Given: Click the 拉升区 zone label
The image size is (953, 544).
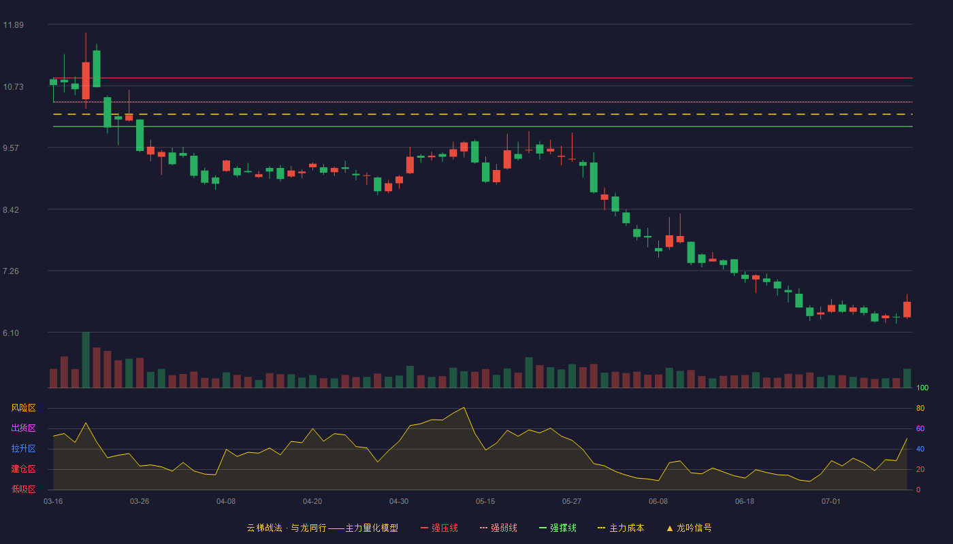Looking at the screenshot, I should [23, 449].
